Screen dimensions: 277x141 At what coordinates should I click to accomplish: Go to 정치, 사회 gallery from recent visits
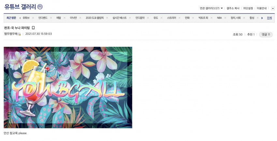(x=236, y=18)
